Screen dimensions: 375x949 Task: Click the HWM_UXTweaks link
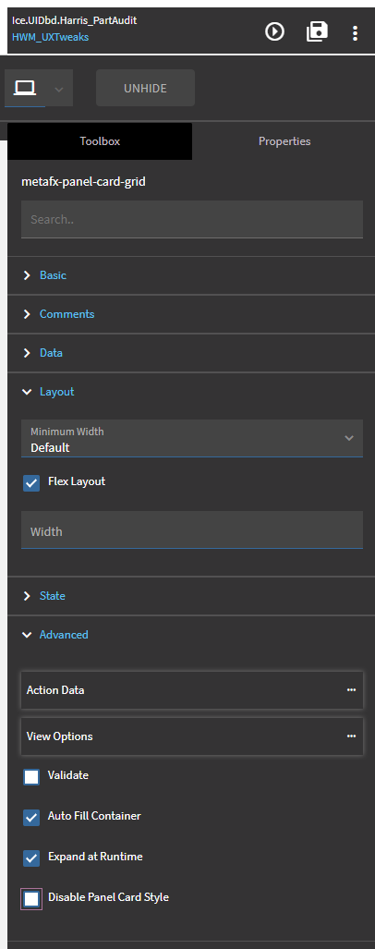[x=50, y=38]
